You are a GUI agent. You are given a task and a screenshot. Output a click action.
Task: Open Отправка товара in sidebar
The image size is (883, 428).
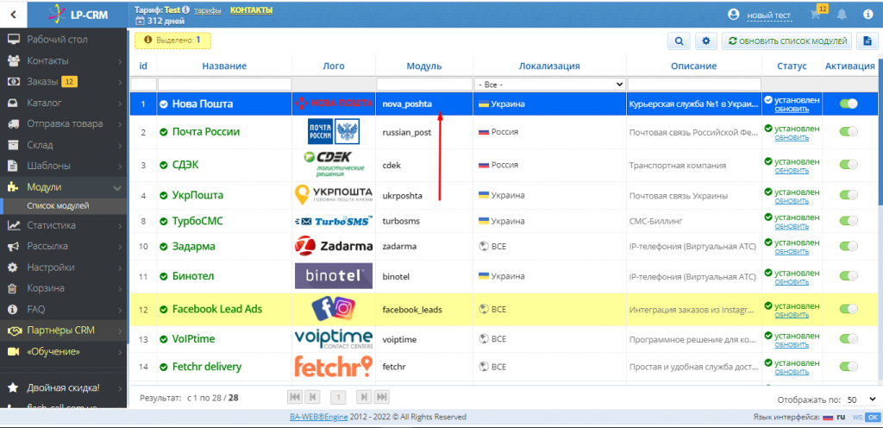pyautogui.click(x=64, y=124)
